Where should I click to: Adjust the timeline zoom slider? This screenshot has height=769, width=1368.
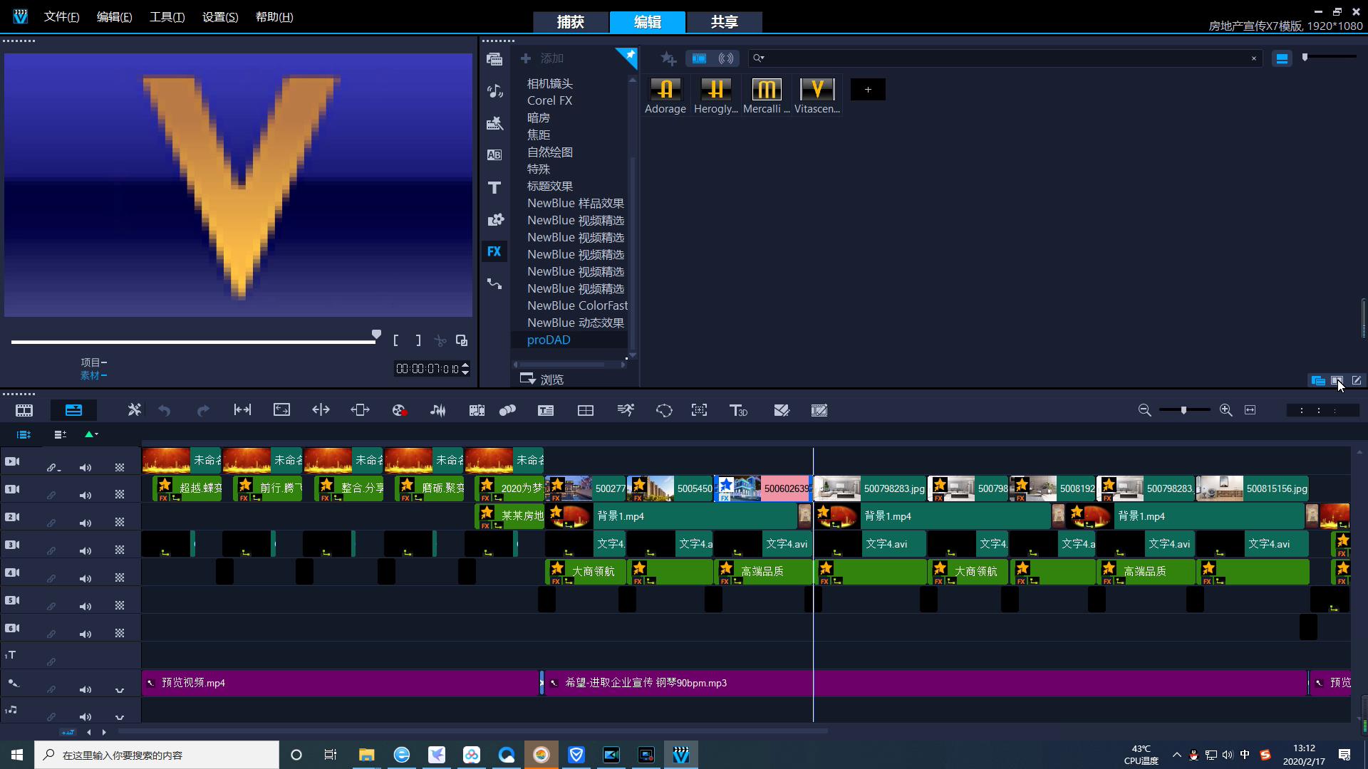pyautogui.click(x=1184, y=410)
